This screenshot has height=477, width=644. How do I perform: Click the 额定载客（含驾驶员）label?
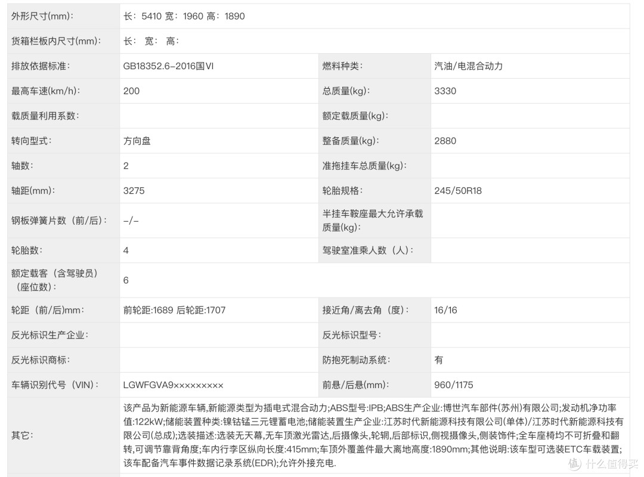[x=55, y=280]
